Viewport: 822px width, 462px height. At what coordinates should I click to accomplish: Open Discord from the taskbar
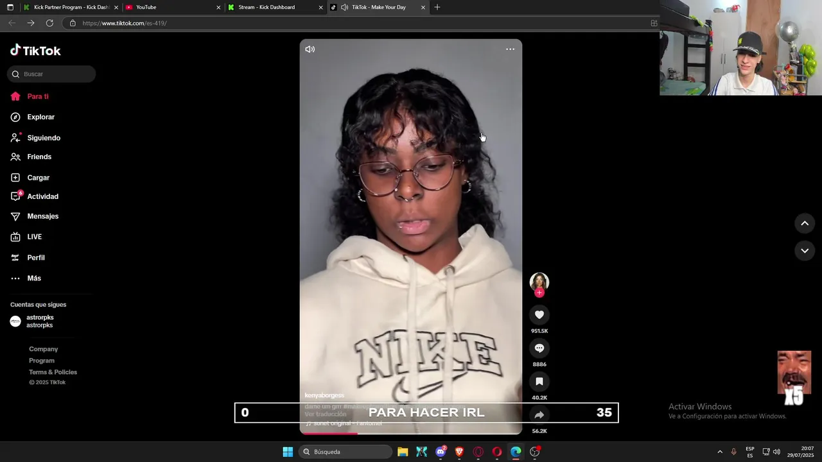(x=441, y=452)
